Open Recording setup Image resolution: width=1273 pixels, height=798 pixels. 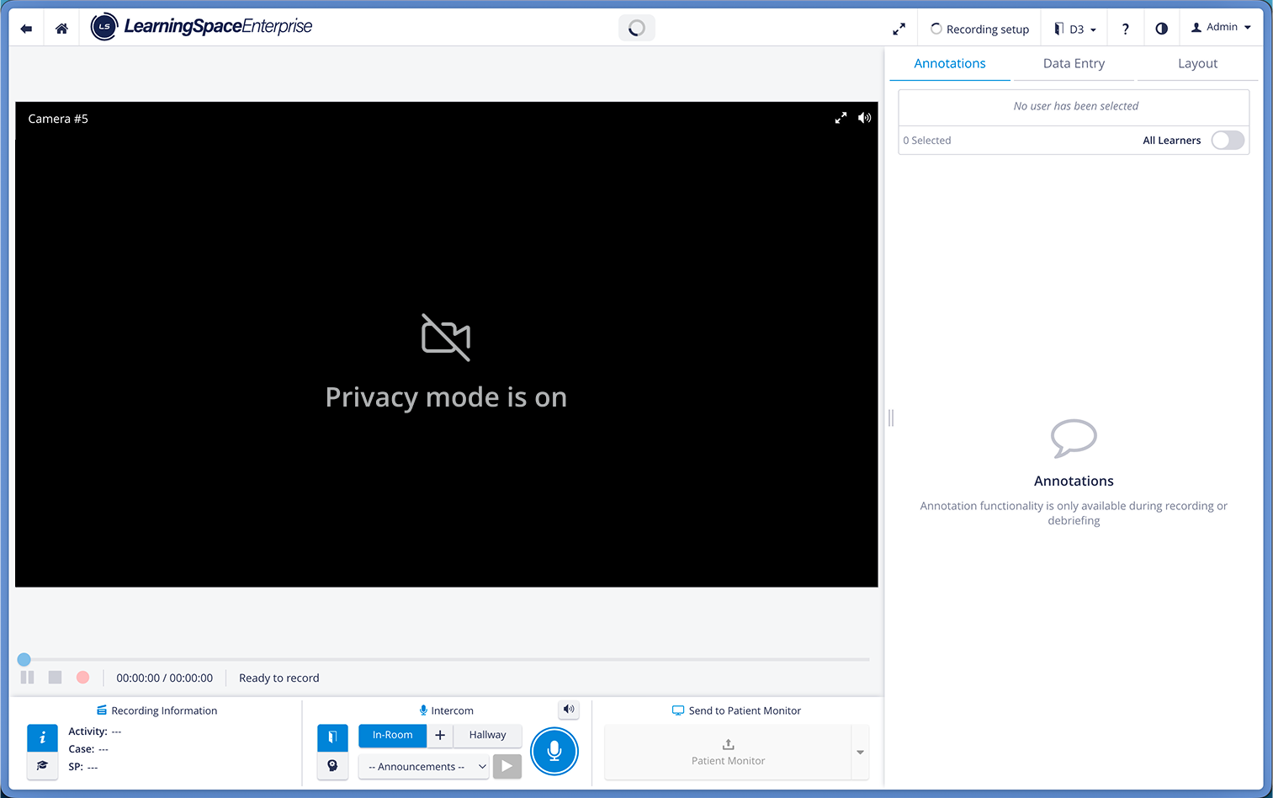click(979, 29)
